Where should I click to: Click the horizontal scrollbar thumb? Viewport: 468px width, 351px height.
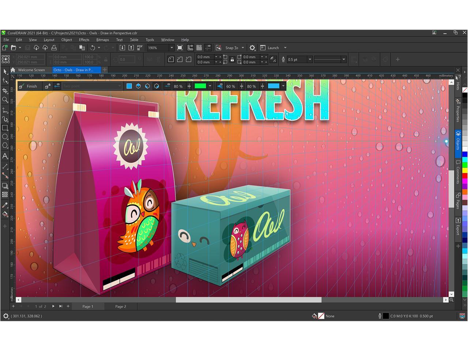click(248, 300)
